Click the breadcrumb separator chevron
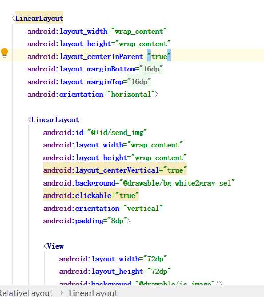 61,293
